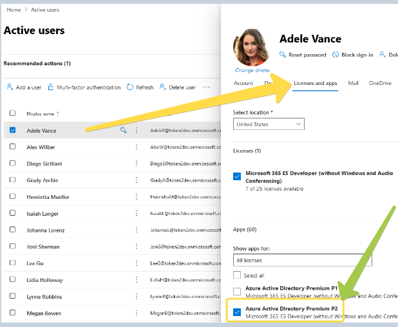Image resolution: width=398 pixels, height=327 pixels.
Task: Click Reset password label in panel
Action: tap(307, 55)
